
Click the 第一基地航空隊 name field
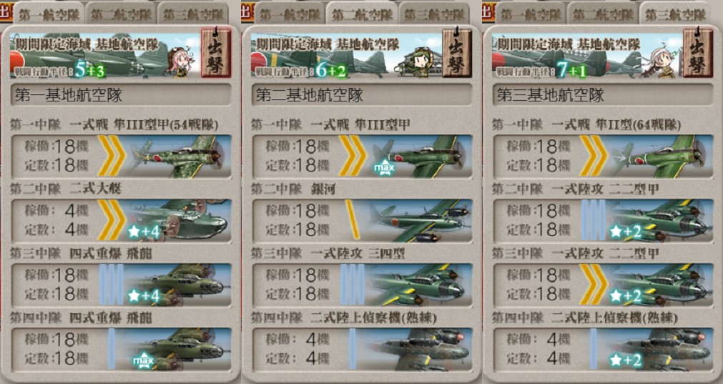click(121, 95)
